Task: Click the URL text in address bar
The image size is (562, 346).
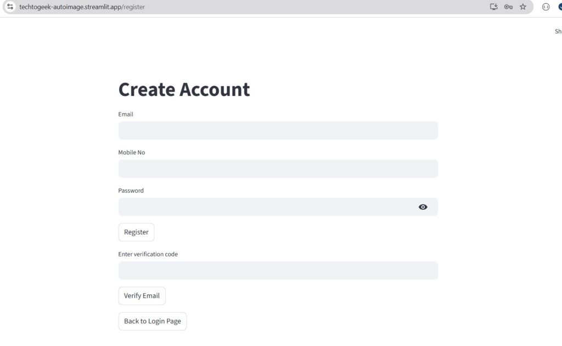Action: 82,7
